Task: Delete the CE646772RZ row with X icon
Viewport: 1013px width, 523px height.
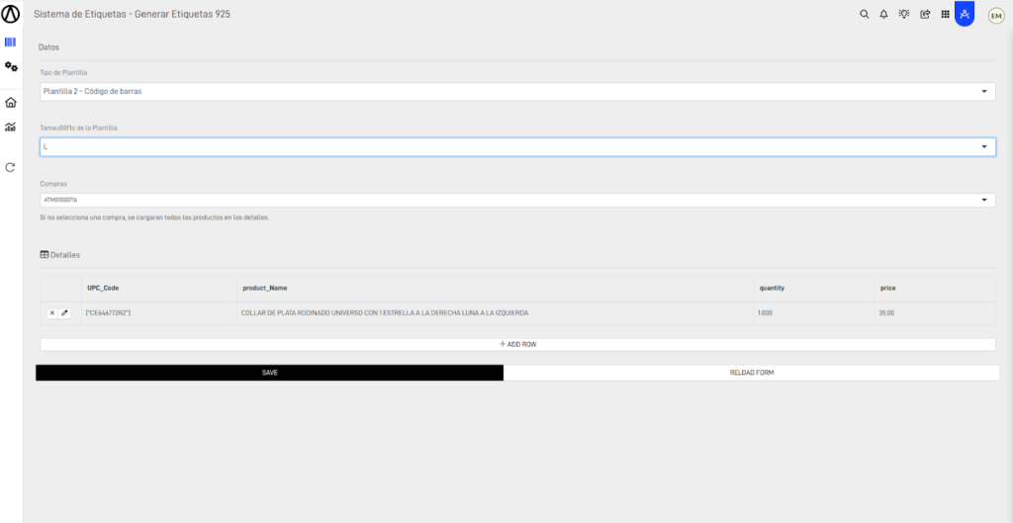Action: 52,313
